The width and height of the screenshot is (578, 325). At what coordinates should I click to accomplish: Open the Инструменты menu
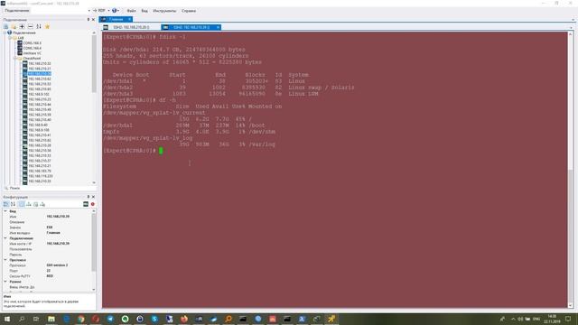coord(164,11)
